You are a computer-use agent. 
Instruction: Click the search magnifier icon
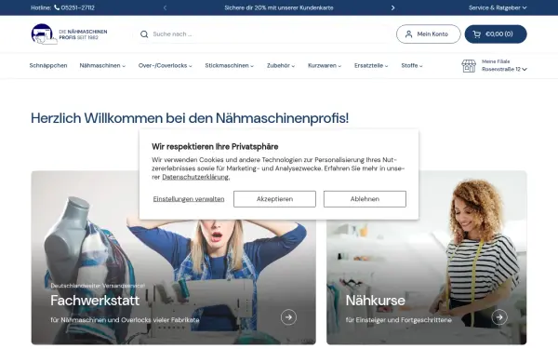[144, 34]
